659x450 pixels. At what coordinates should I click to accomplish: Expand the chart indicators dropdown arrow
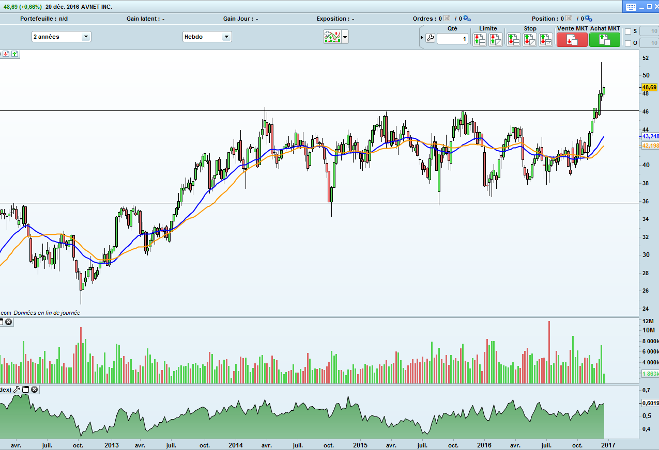[345, 37]
